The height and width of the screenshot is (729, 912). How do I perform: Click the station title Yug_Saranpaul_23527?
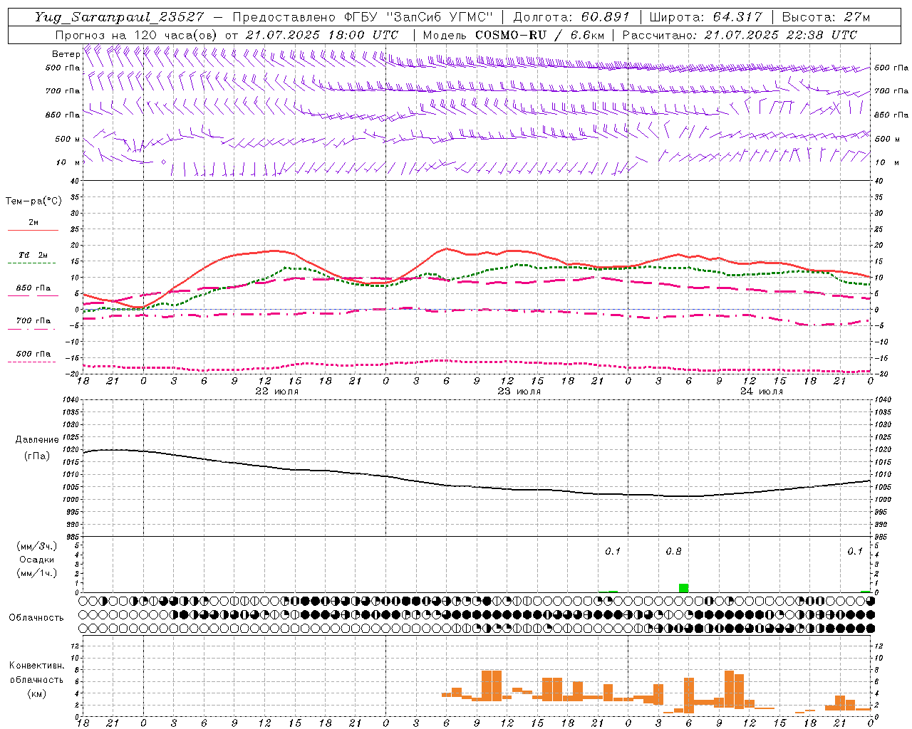[118, 17]
